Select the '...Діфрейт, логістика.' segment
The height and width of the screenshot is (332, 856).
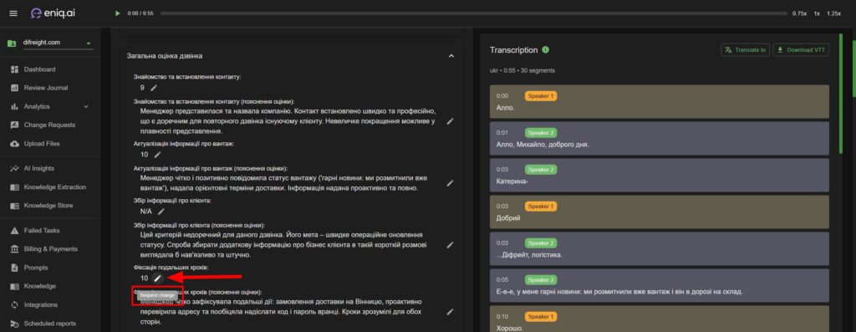pyautogui.click(x=660, y=248)
